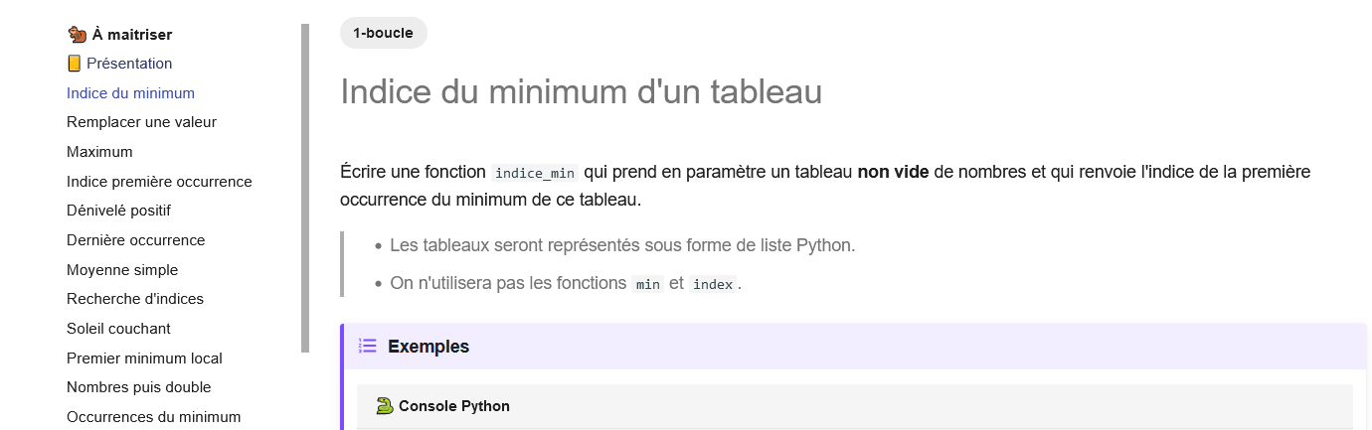Click the list icon in Exemples header
Screen dimensions: 1372x430
pyautogui.click(x=368, y=347)
